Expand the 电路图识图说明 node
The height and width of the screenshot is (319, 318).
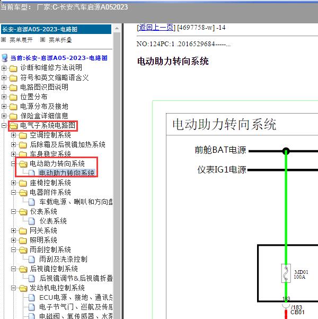[x=4, y=87]
